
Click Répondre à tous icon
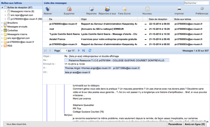tap(107, 9)
